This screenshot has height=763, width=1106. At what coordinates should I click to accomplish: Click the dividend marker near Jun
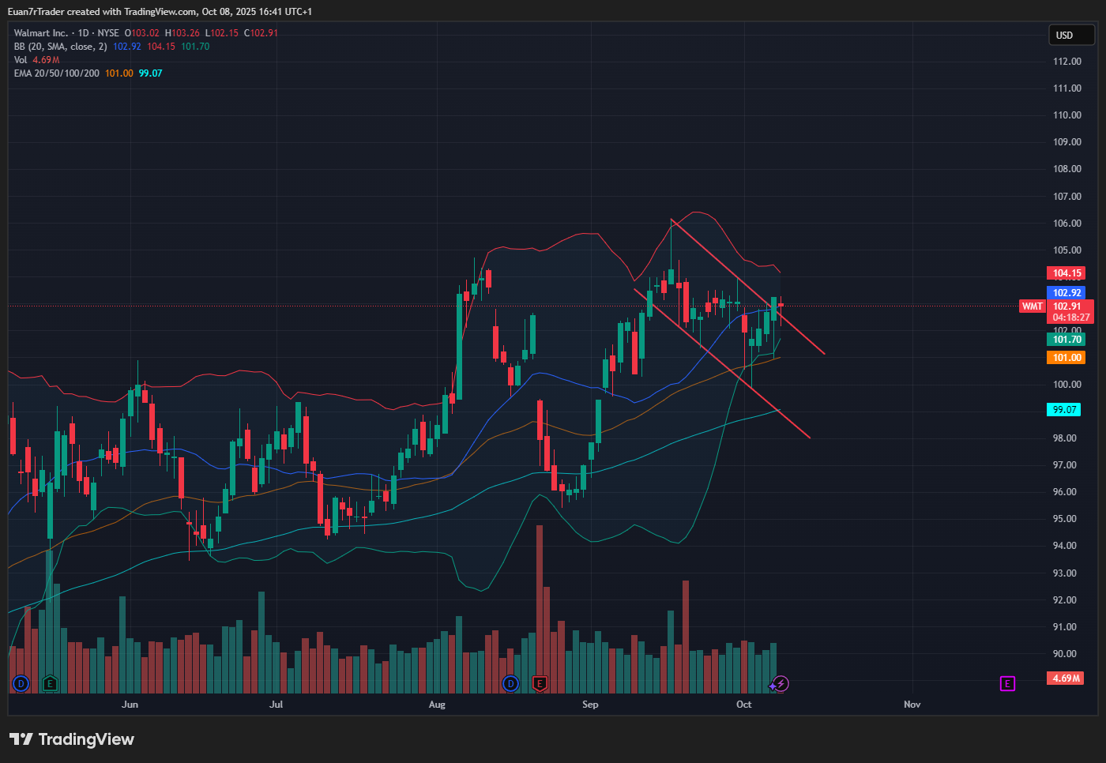pos(21,683)
